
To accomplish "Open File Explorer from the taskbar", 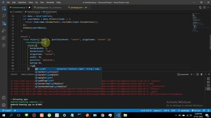I will click(125, 115).
